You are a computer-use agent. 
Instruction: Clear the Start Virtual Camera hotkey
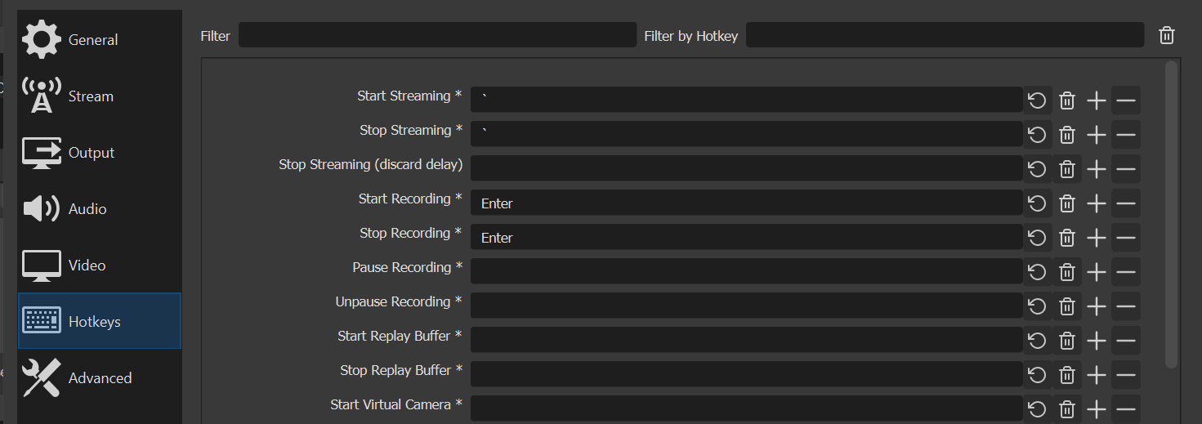[1067, 408]
